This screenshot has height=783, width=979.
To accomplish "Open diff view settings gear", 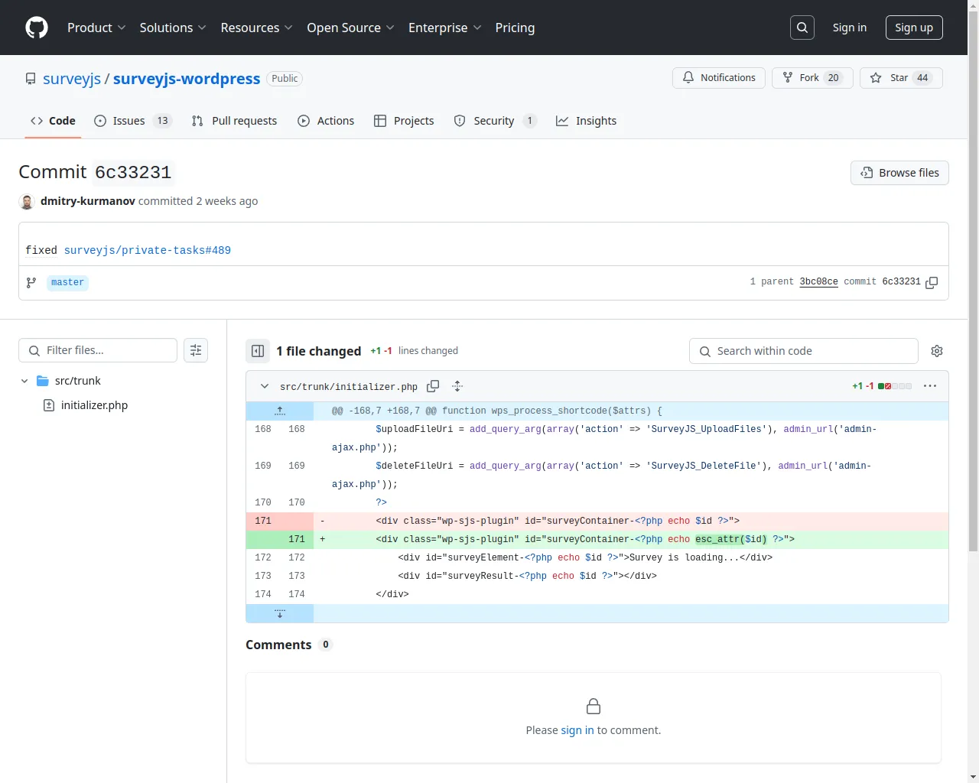I will [937, 351].
